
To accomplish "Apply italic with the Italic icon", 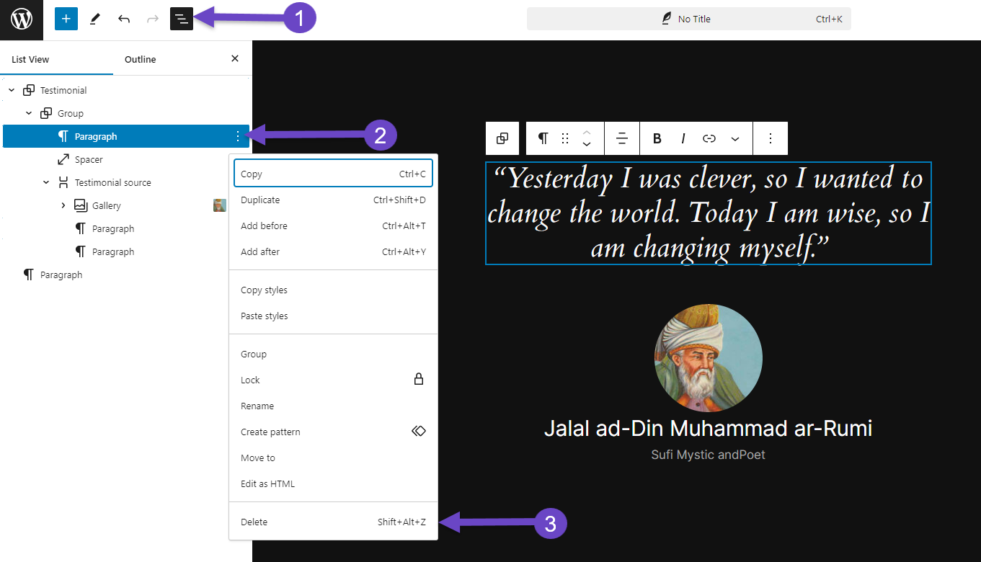I will 683,138.
